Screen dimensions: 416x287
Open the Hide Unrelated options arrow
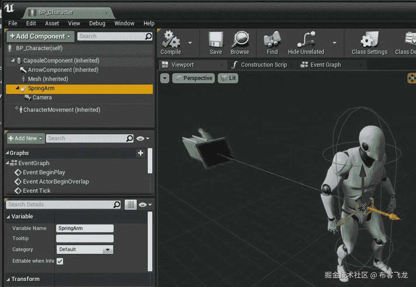pos(335,43)
